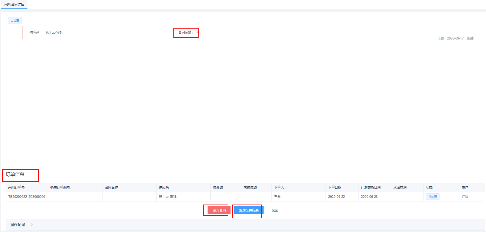This screenshot has height=232, width=486.
Task: Click the 采购订单号 column header
Action: coord(17,187)
